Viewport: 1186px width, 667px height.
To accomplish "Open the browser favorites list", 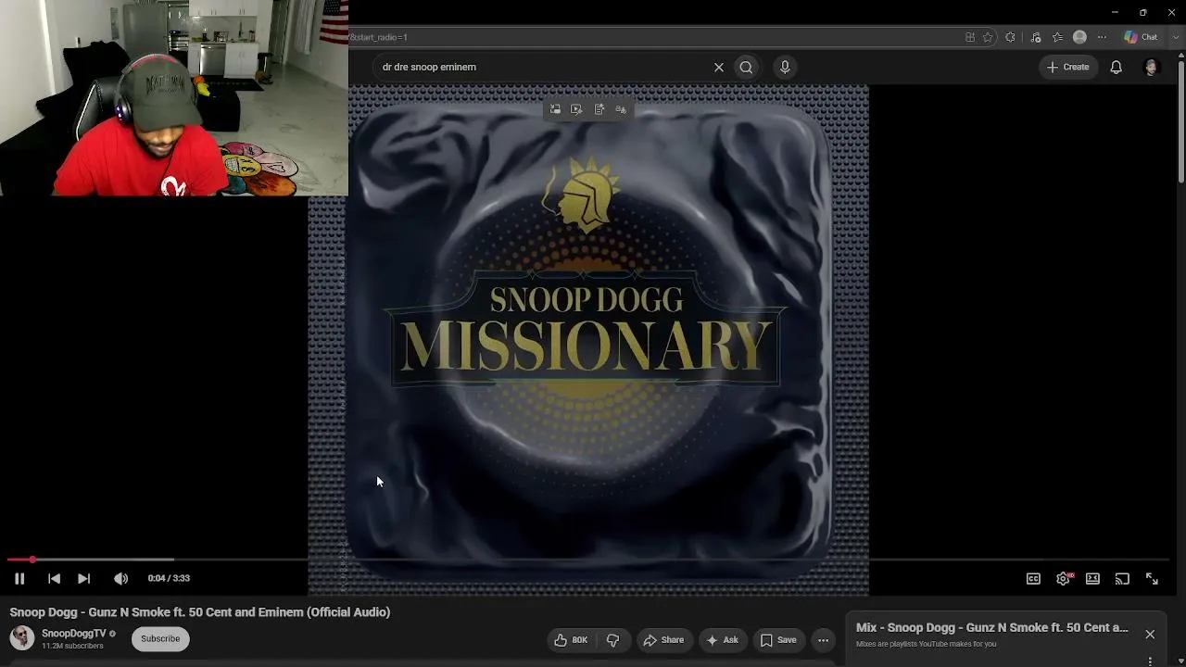I will point(1057,37).
